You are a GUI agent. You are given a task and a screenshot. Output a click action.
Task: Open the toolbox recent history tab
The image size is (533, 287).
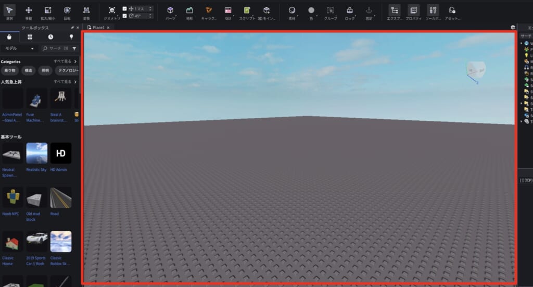(x=50, y=37)
